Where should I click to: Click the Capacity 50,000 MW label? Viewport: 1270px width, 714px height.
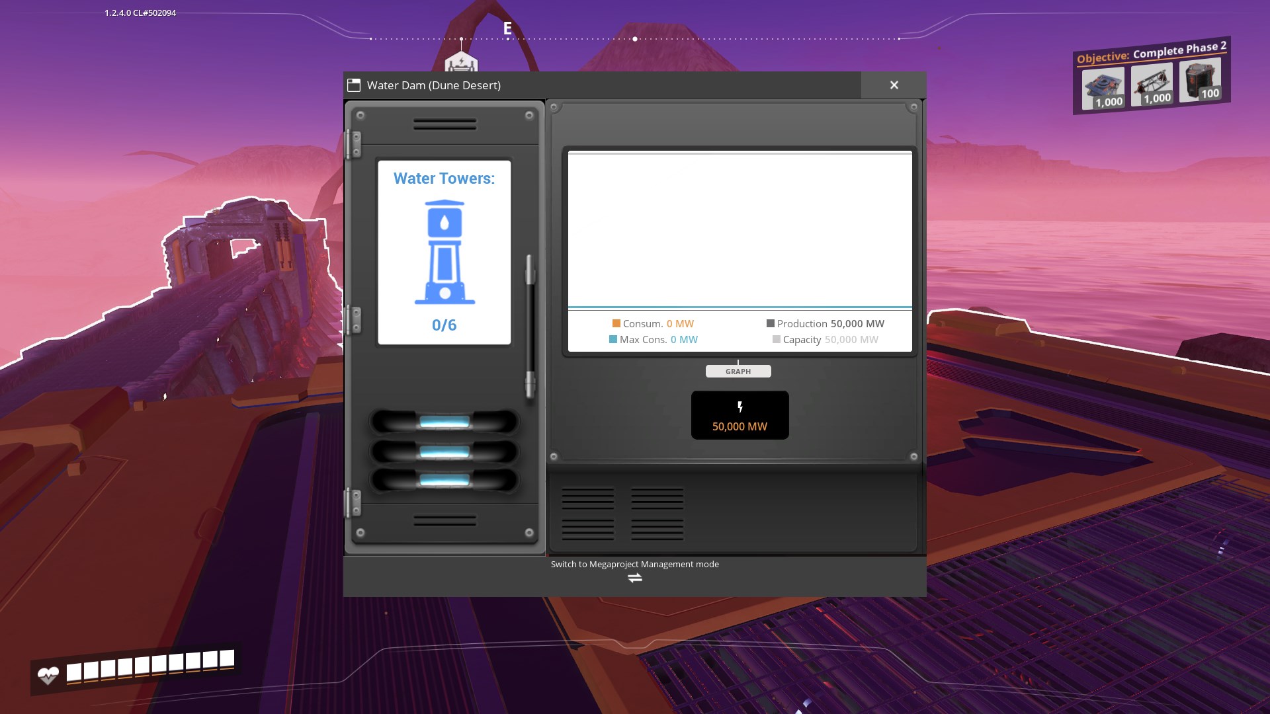coord(825,339)
